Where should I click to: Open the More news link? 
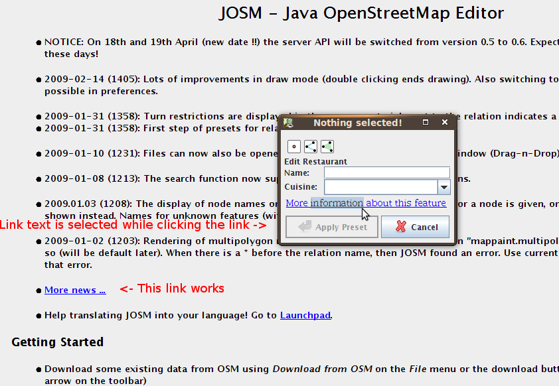[75, 290]
